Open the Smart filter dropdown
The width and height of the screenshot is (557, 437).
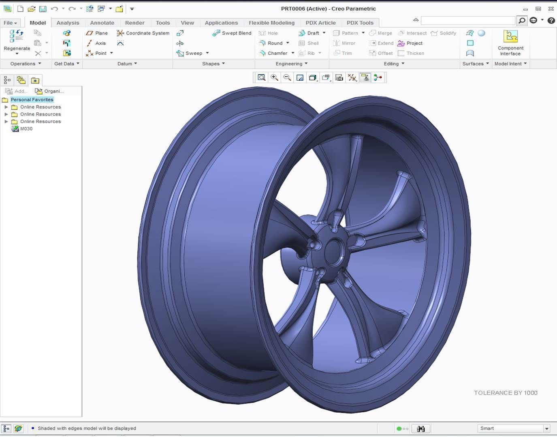(546, 428)
